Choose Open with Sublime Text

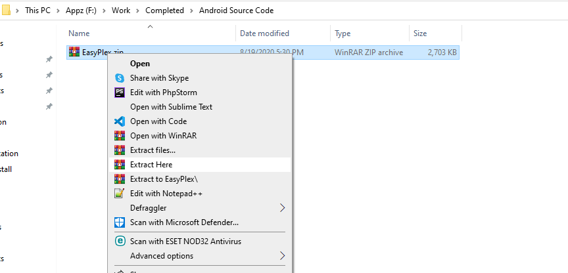171,107
